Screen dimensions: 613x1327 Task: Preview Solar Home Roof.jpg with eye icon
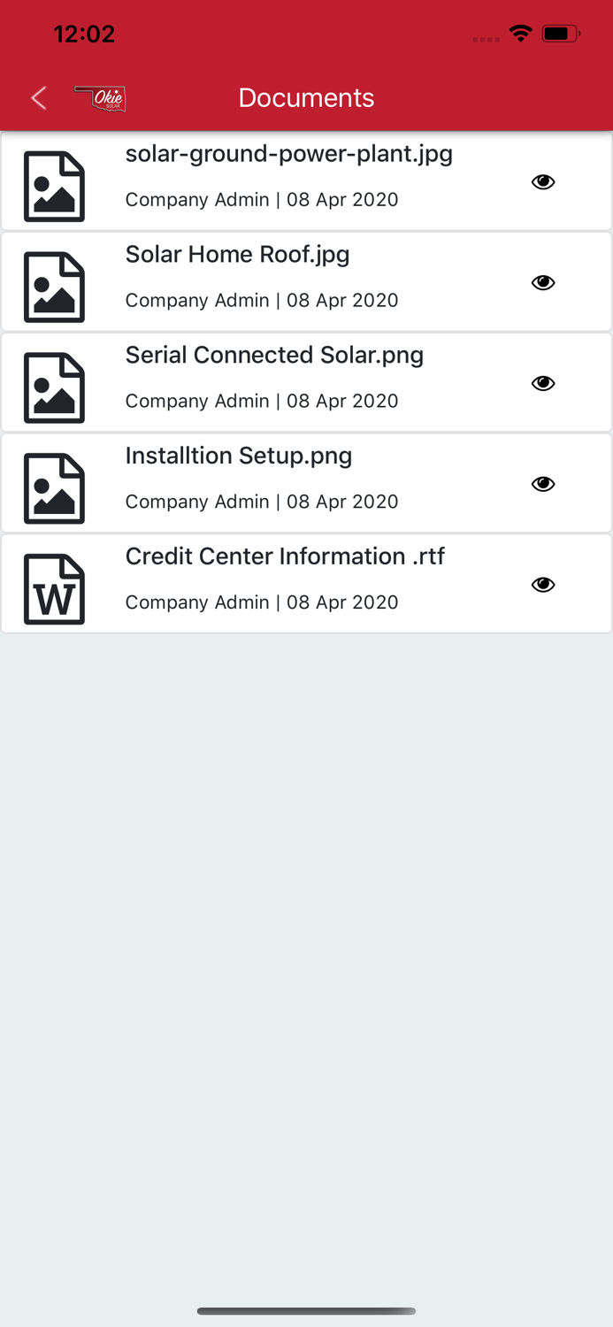[543, 283]
